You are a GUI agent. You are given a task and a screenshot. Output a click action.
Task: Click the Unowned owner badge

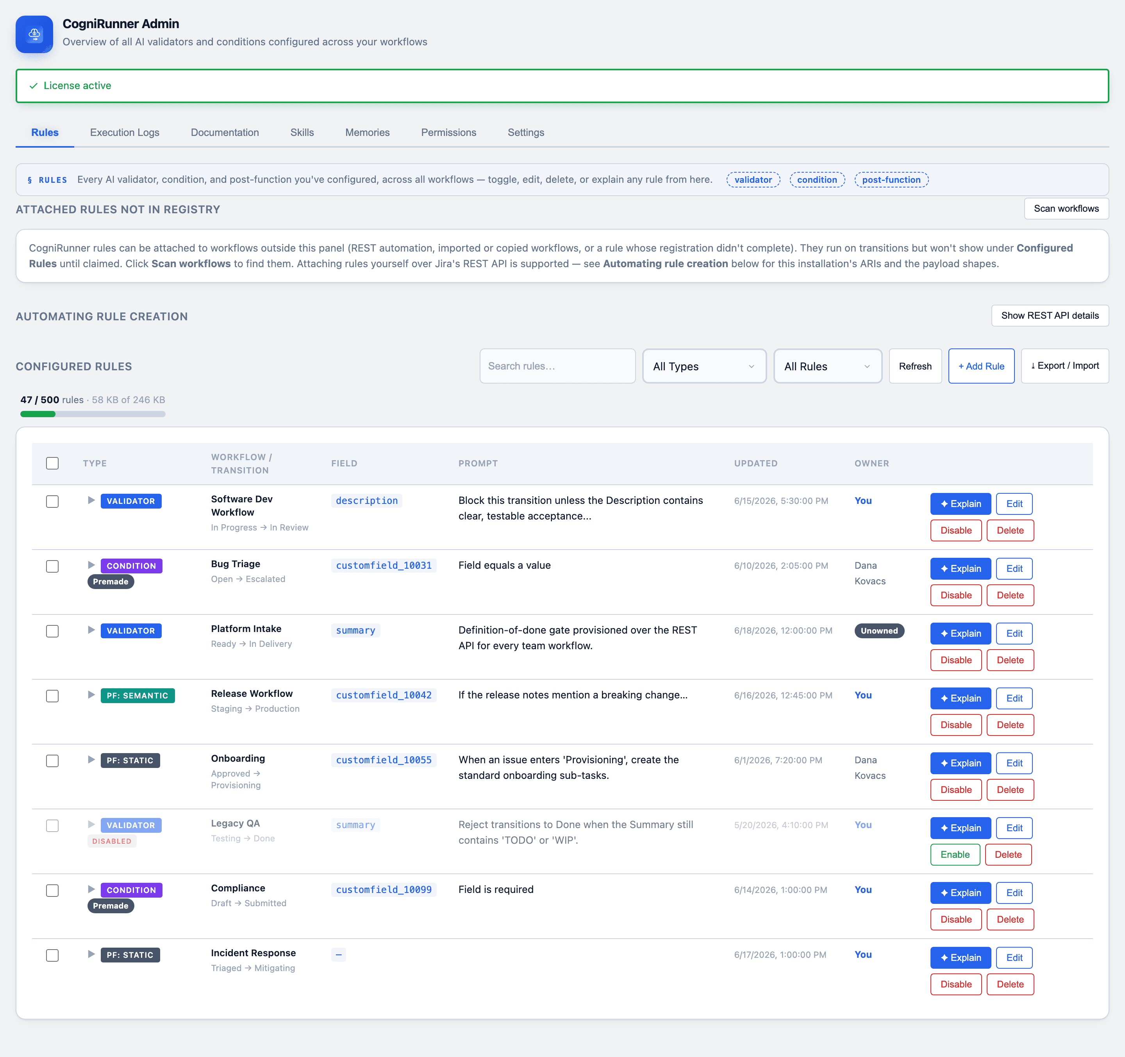pos(879,631)
